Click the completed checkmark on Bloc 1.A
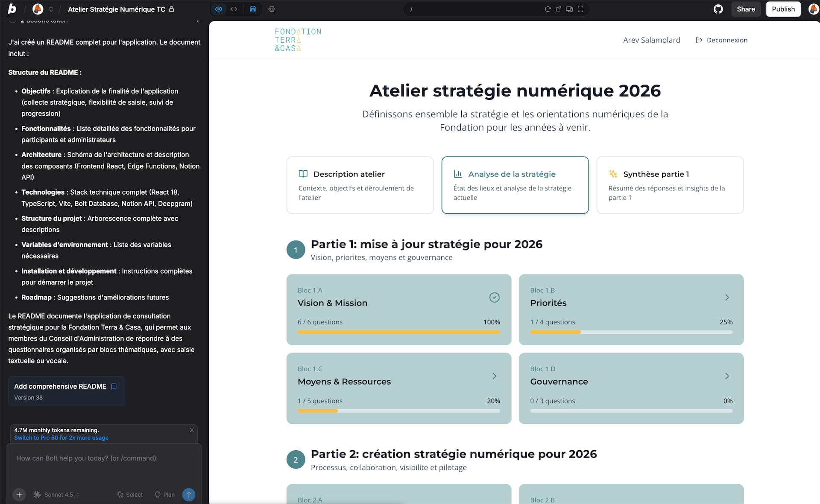Image resolution: width=820 pixels, height=504 pixels. [x=494, y=297]
